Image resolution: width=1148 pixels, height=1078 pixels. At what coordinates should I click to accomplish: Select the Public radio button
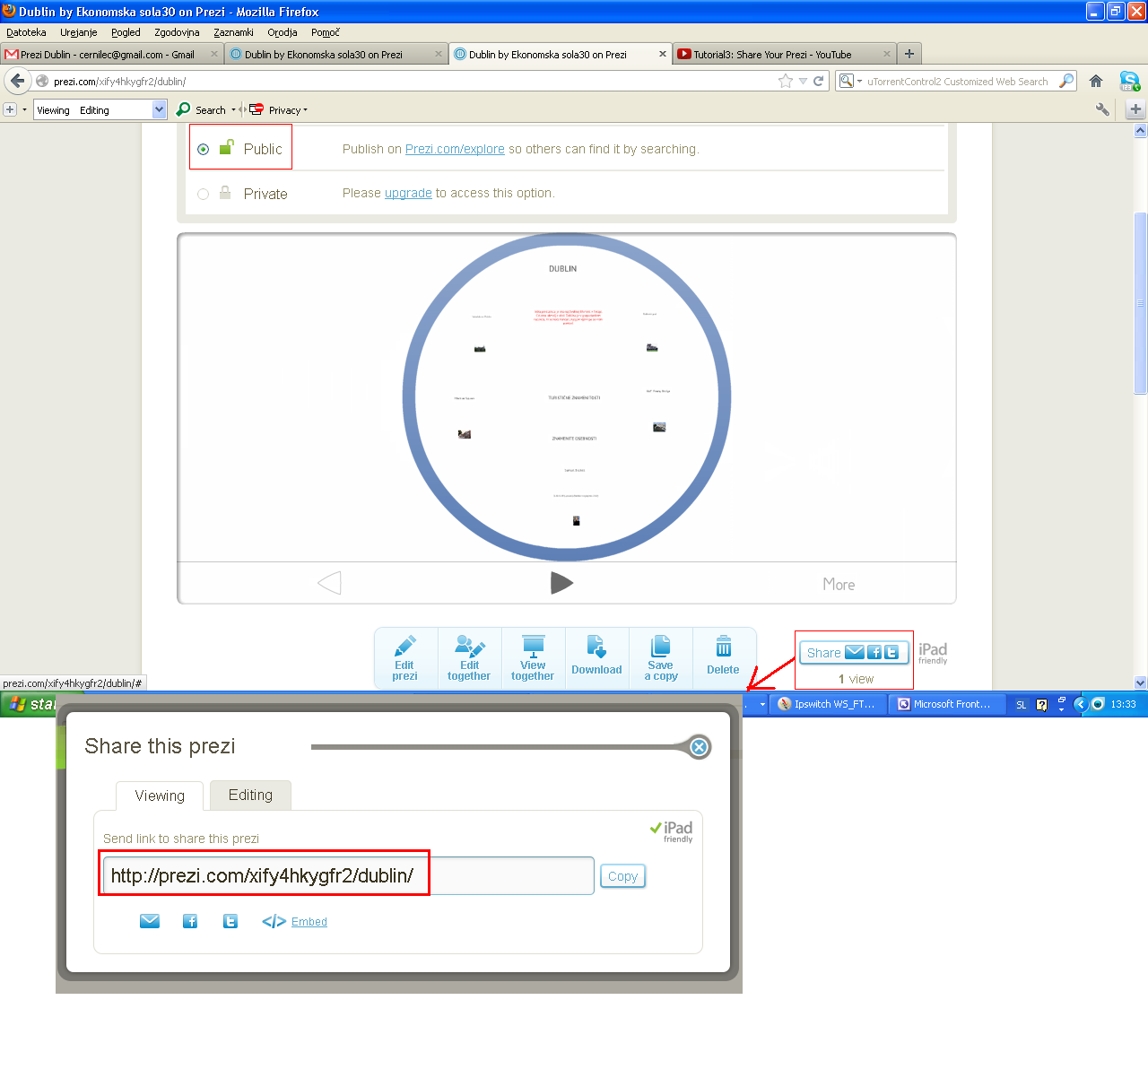coord(204,150)
